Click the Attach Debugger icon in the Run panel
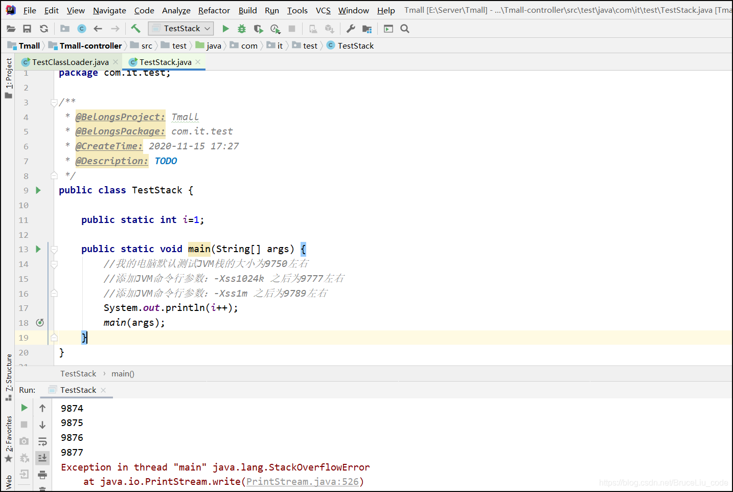The height and width of the screenshot is (492, 733). click(24, 458)
